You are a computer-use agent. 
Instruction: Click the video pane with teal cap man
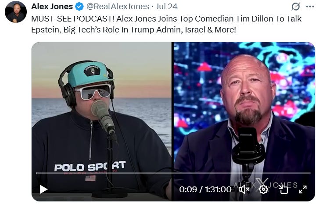click(x=101, y=122)
